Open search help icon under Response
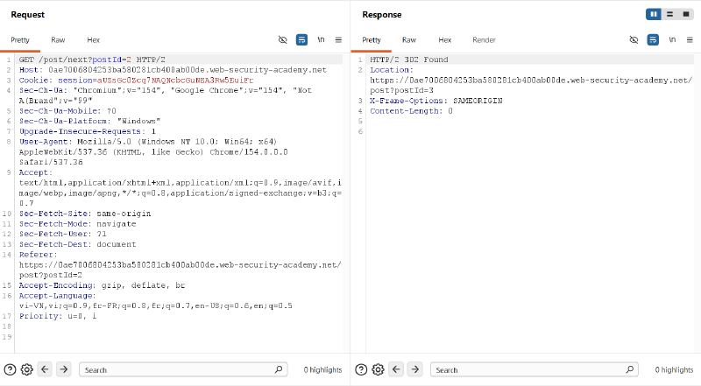The image size is (701, 386). pyautogui.click(x=361, y=369)
